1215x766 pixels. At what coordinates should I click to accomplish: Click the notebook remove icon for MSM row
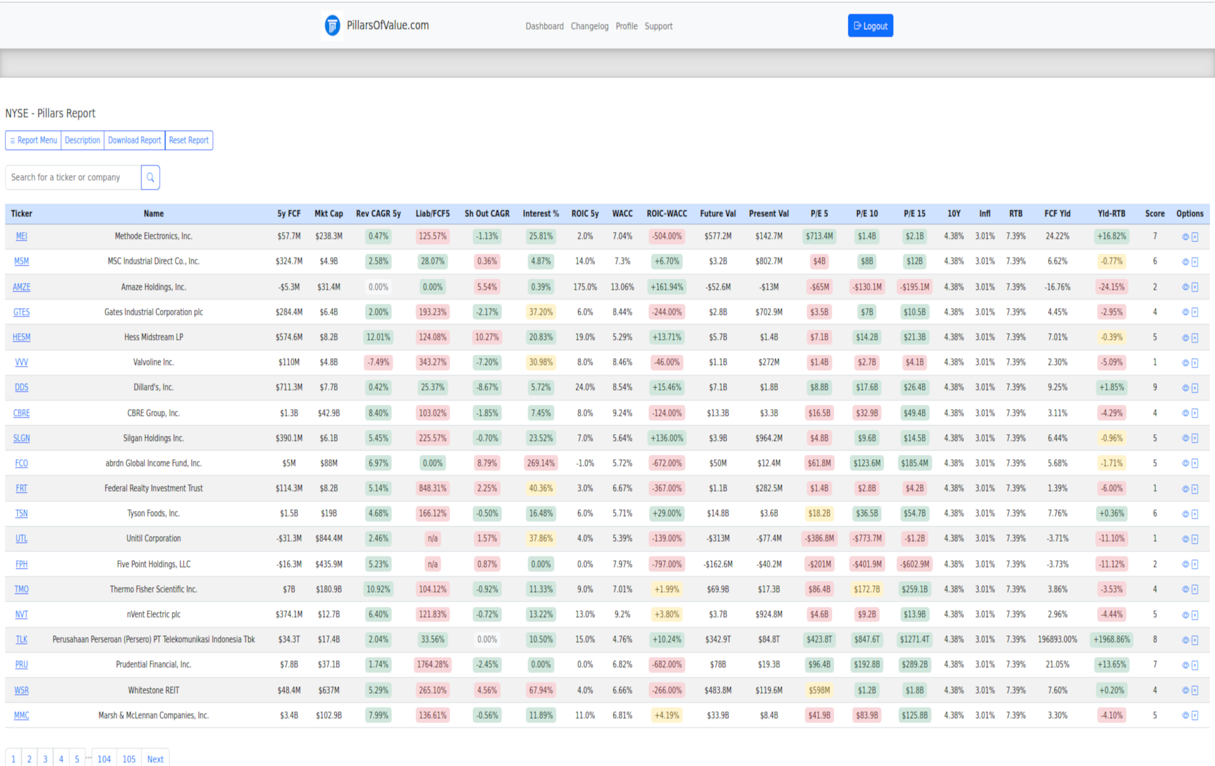click(x=1195, y=262)
